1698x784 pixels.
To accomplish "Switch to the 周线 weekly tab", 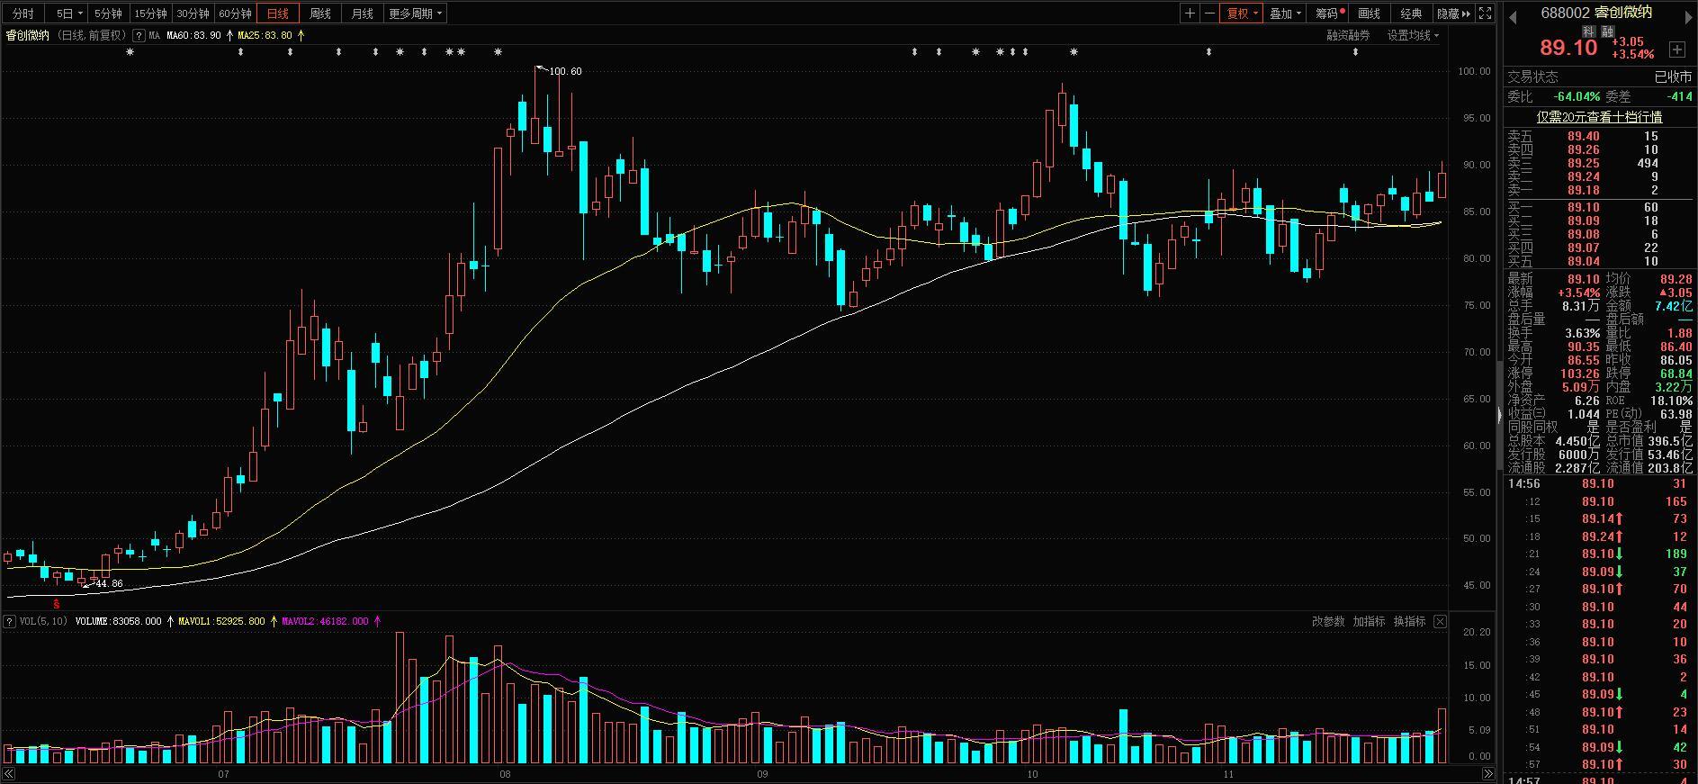I will point(320,14).
